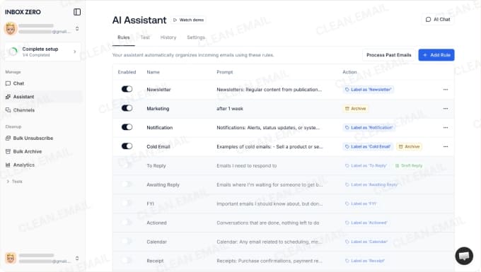The height and width of the screenshot is (272, 481).
Task: Click the Complete setup card
Action: (x=42, y=52)
